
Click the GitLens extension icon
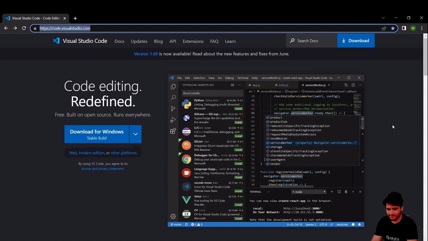[x=187, y=118]
